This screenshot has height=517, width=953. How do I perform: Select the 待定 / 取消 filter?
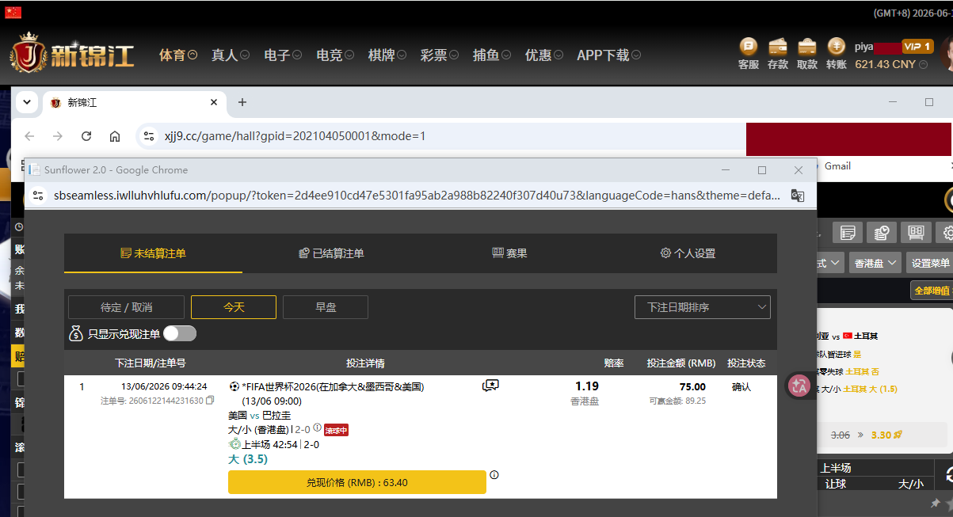(127, 307)
